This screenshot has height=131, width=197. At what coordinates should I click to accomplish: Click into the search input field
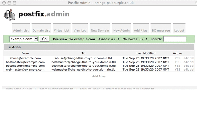pos(175,39)
